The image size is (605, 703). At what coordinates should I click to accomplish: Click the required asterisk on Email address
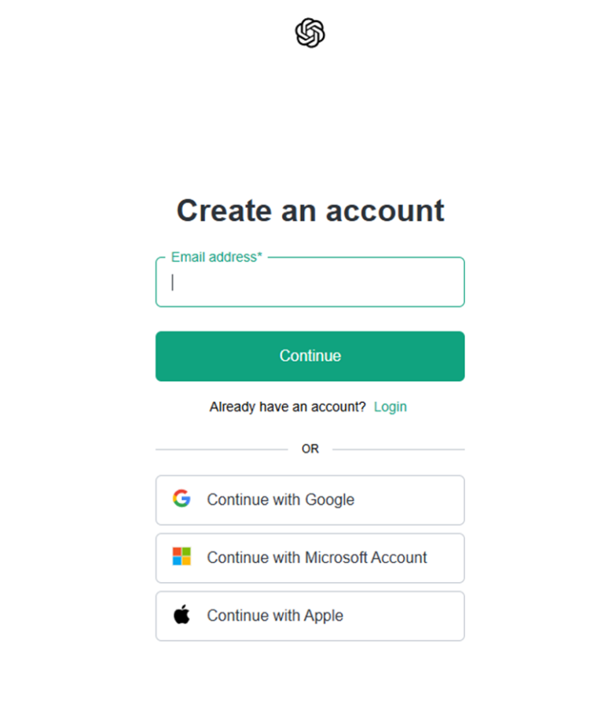pos(259,254)
